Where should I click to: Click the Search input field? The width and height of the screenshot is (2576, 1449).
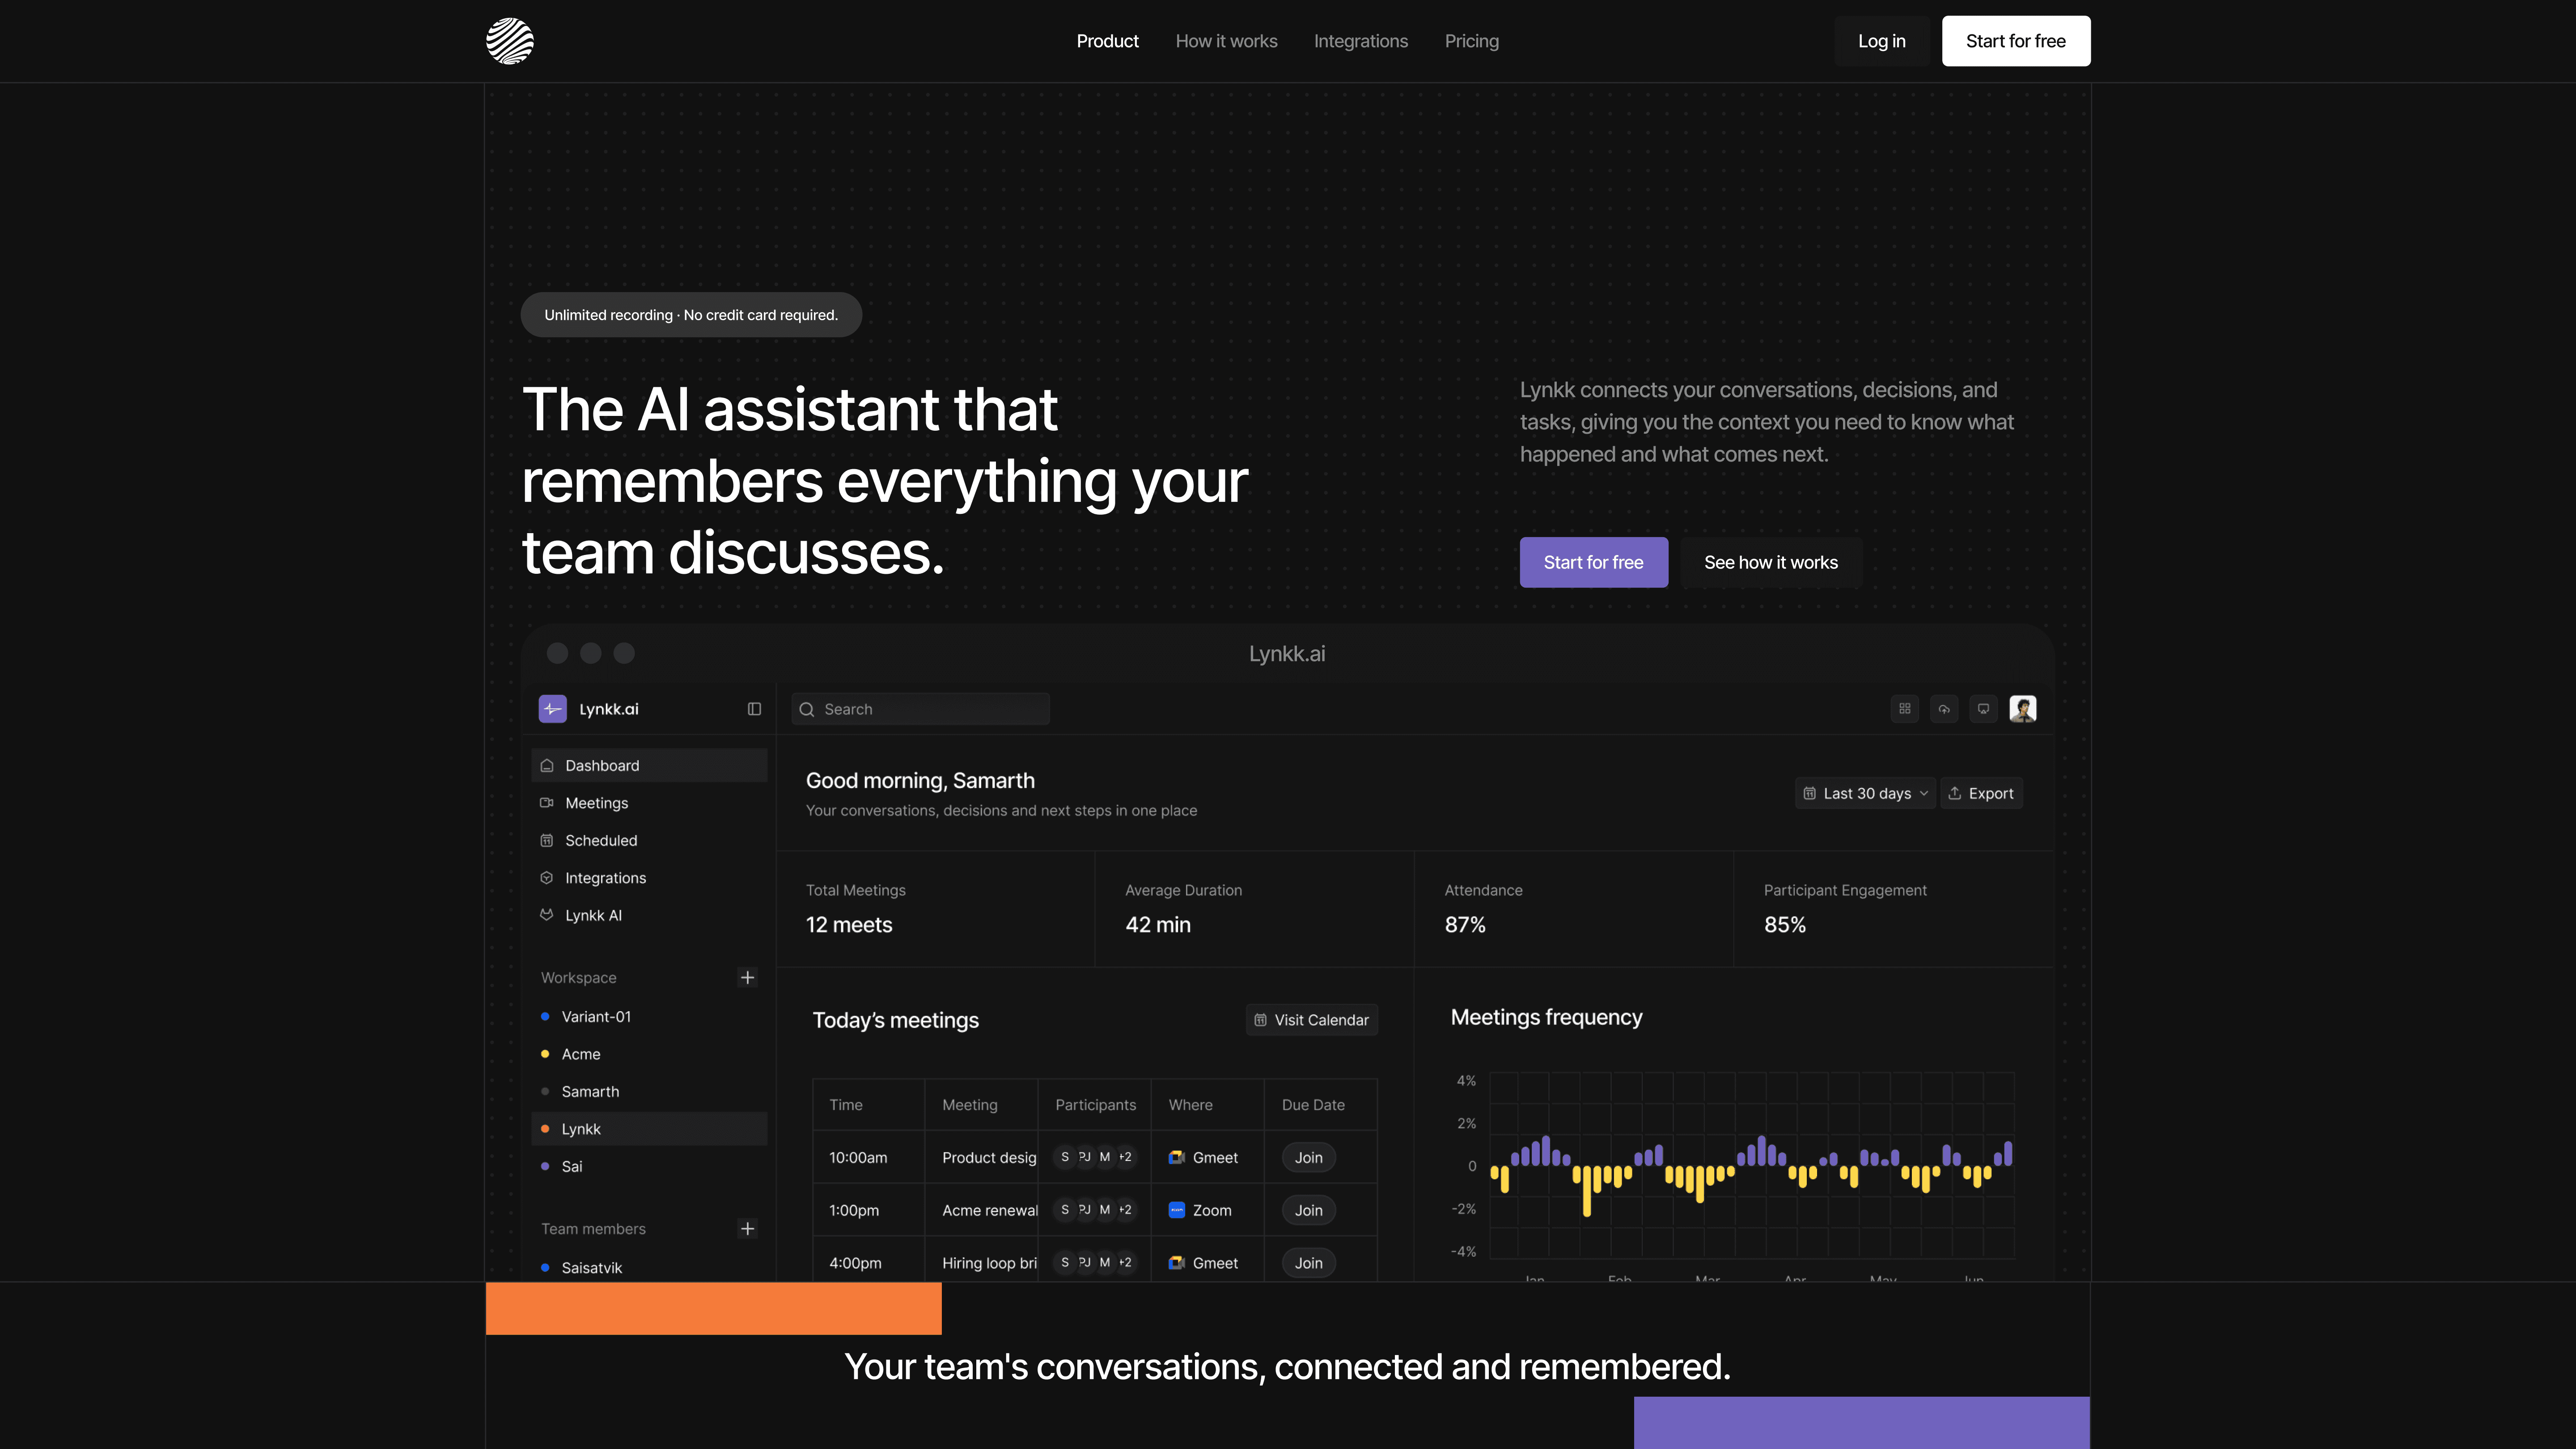pyautogui.click(x=920, y=709)
